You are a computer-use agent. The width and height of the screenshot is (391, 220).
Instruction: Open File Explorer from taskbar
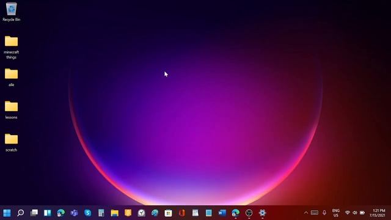[x=115, y=213]
